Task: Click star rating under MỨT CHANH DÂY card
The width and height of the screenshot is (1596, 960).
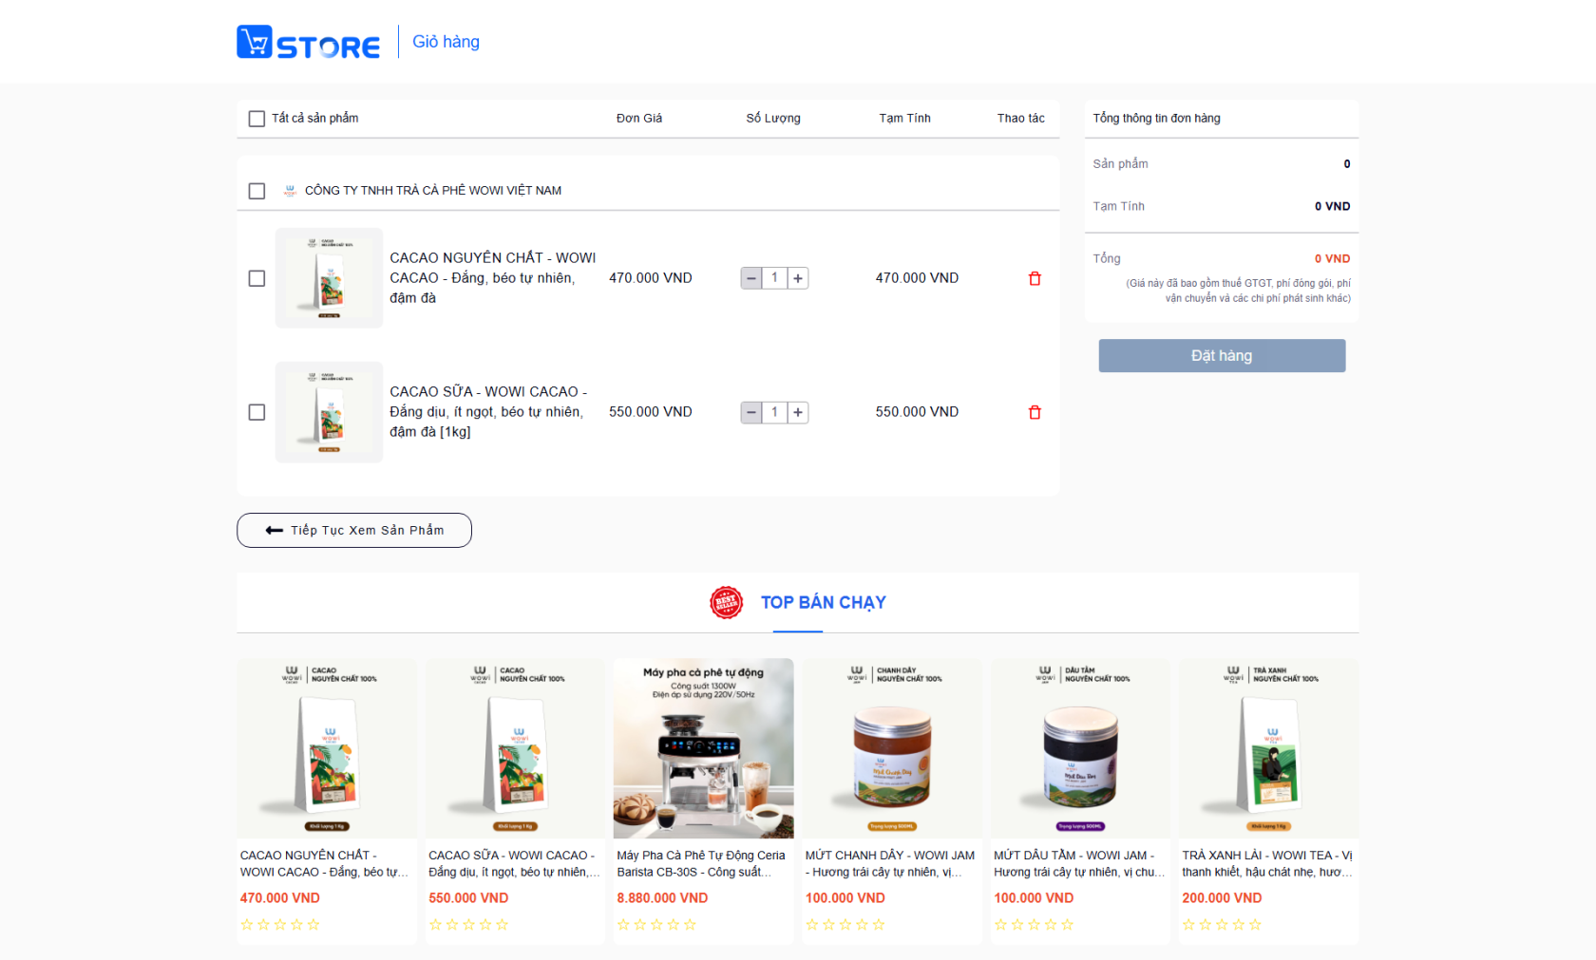Action: [x=845, y=924]
